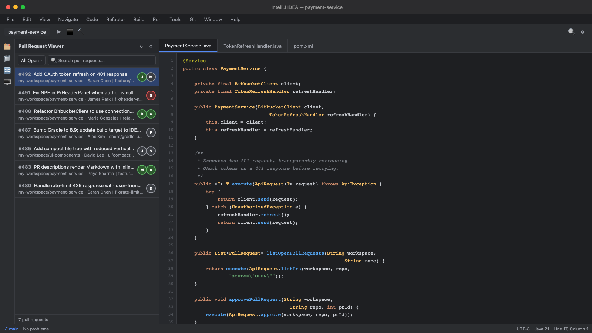Stop the running process
Viewport: 592px width, 333px height.
[70, 32]
